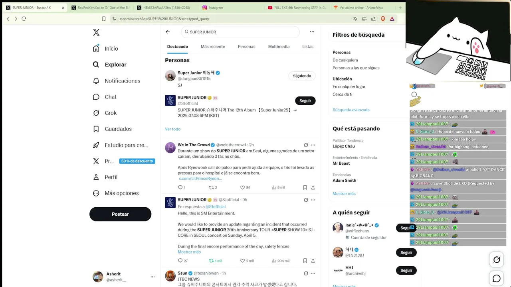Image resolution: width=511 pixels, height=287 pixels.
Task: Select De cualquiera people filter
Action: point(345,60)
